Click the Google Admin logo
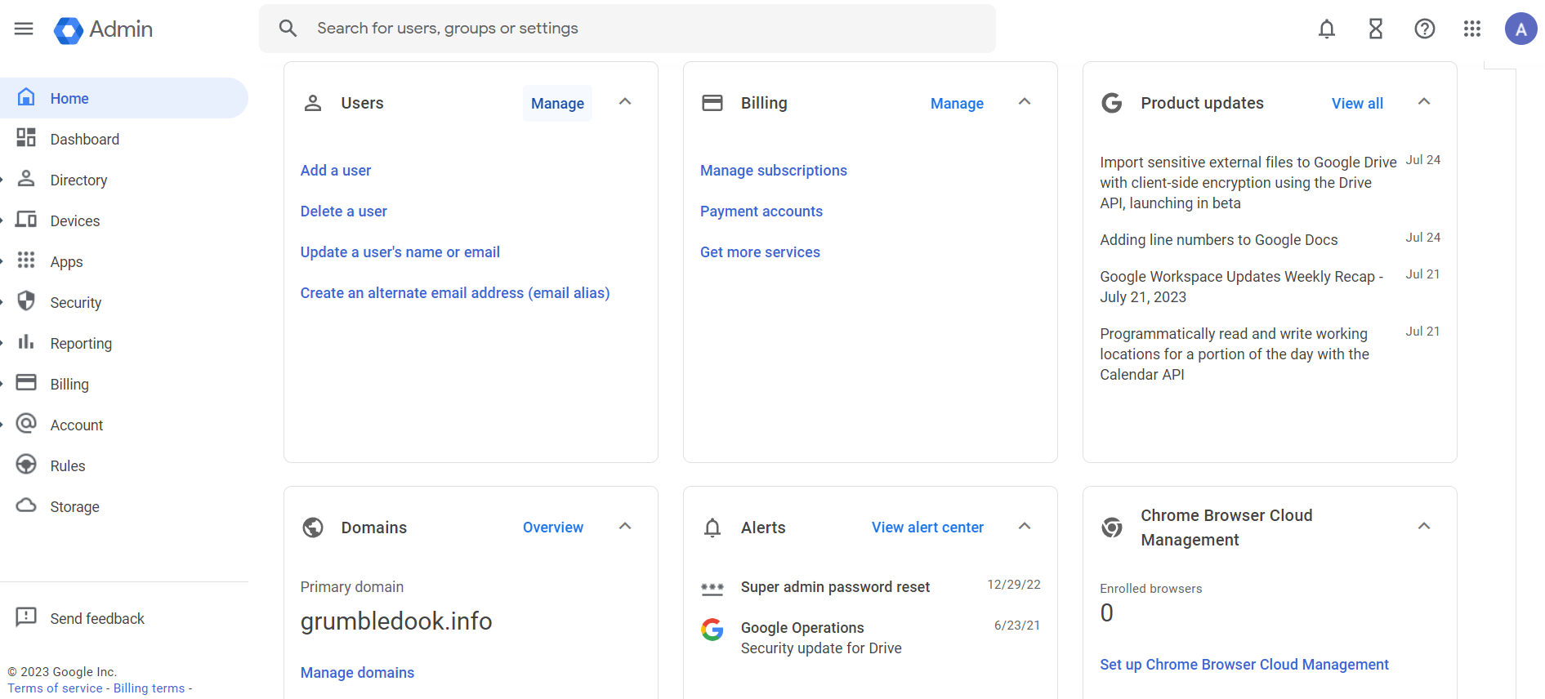The height and width of the screenshot is (699, 1545). point(103,29)
